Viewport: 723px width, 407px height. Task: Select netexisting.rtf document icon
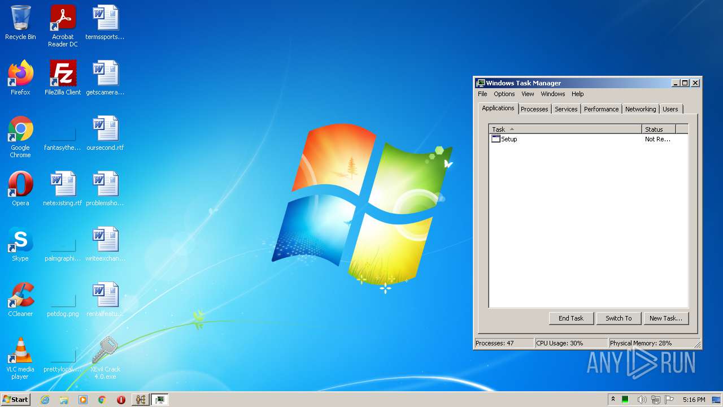(x=63, y=189)
